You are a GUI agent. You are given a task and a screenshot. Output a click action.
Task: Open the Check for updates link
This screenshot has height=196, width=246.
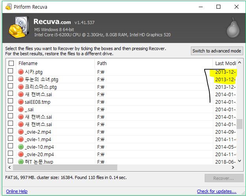pyautogui.click(x=216, y=191)
